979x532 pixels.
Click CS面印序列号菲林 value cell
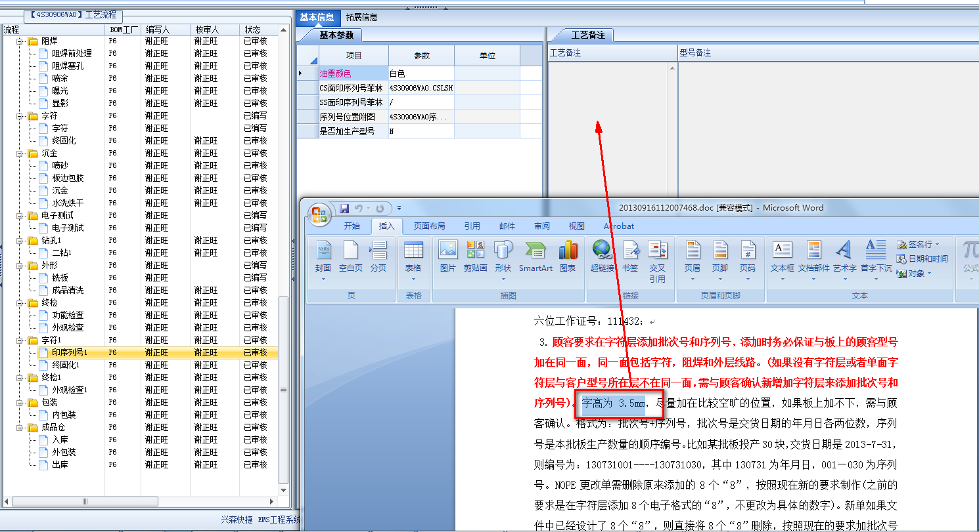(x=421, y=87)
